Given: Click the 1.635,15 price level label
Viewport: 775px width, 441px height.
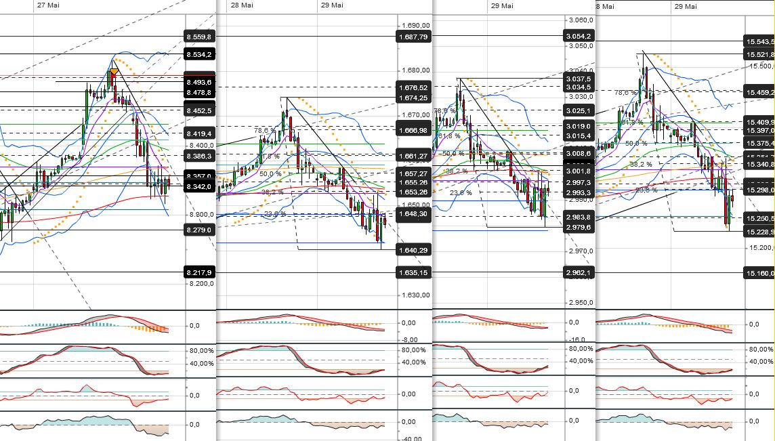Looking at the screenshot, I should tap(414, 272).
